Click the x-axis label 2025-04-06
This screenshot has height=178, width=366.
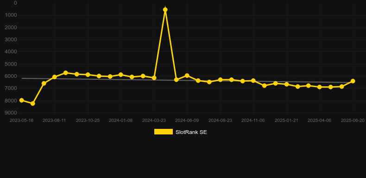[x=319, y=121]
